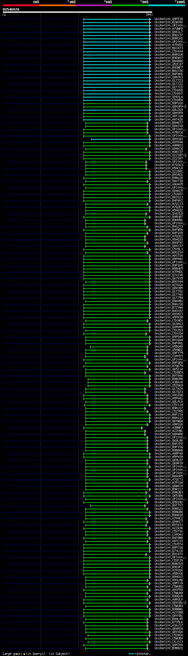The width and height of the screenshot is (188, 656).
Task: Click hit label UniRef100_B9RCK1
Action: (169, 39)
